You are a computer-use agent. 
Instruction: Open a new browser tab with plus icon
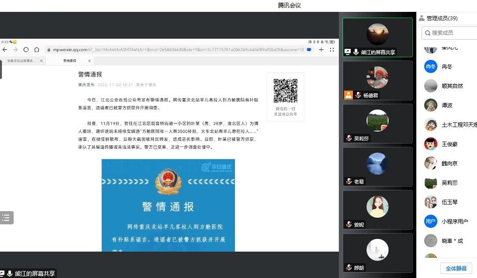tap(321, 50)
